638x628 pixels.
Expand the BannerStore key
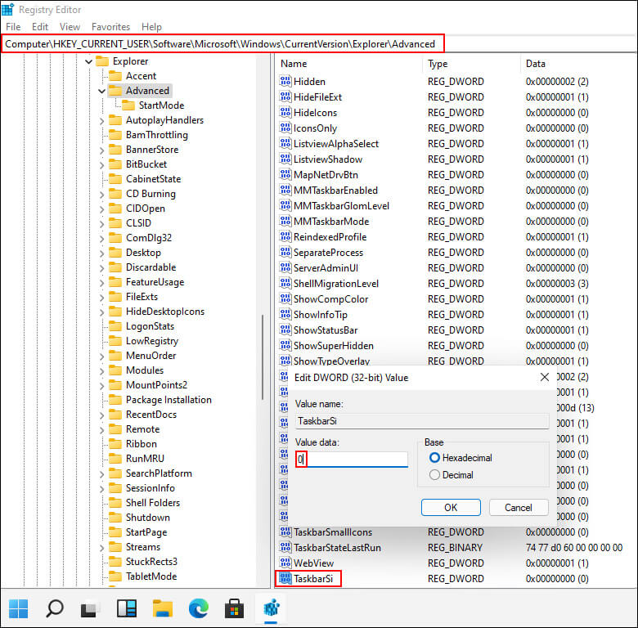point(101,150)
